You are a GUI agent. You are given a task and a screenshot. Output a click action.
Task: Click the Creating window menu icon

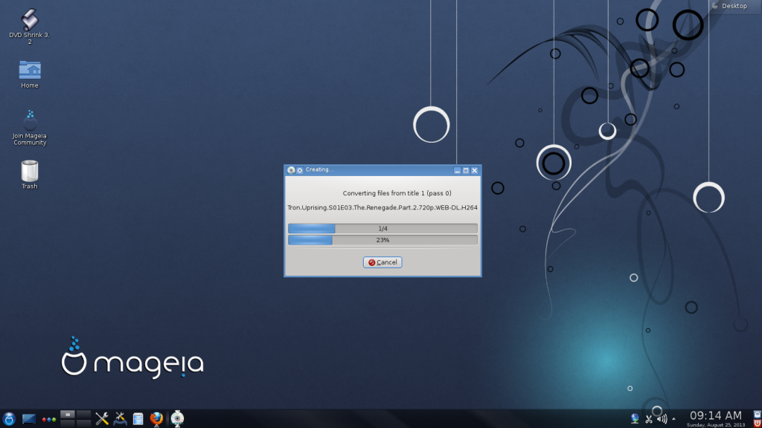(x=291, y=170)
